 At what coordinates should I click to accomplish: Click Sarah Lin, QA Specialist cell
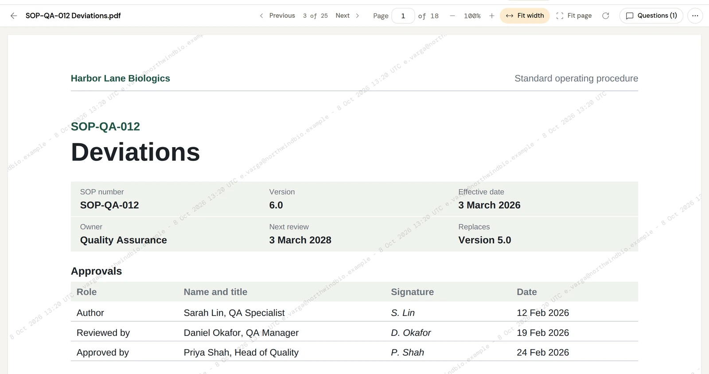234,313
